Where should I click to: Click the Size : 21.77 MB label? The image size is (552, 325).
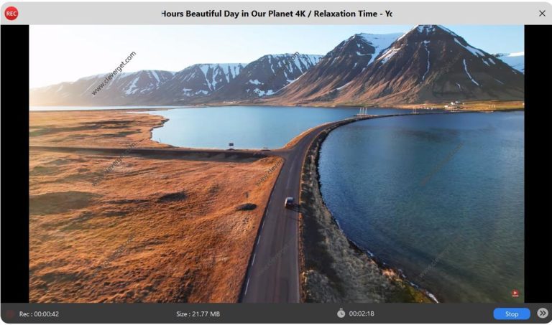point(198,314)
